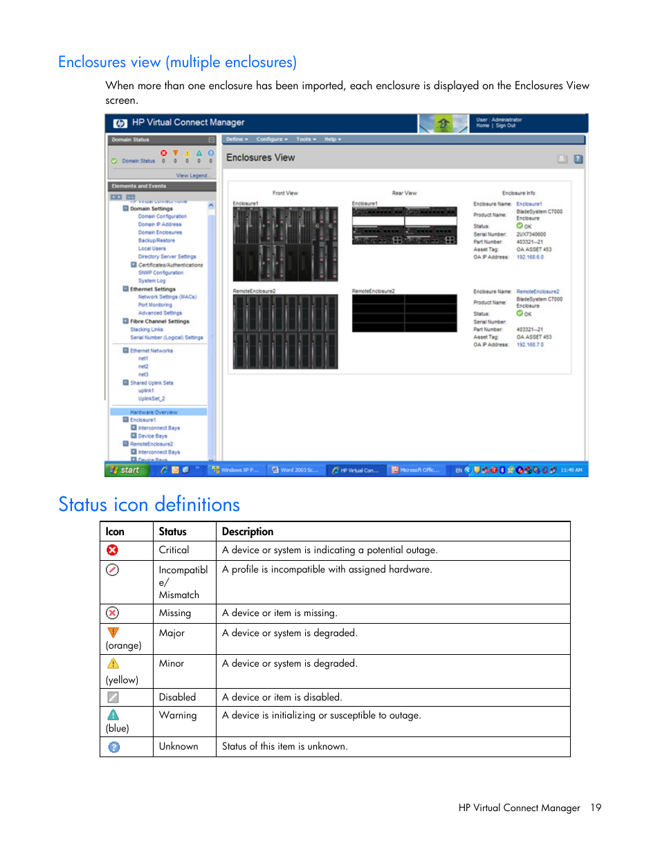660x854 pixels.
Task: Click the tree panel scrollbar up arrow
Action: 211,205
